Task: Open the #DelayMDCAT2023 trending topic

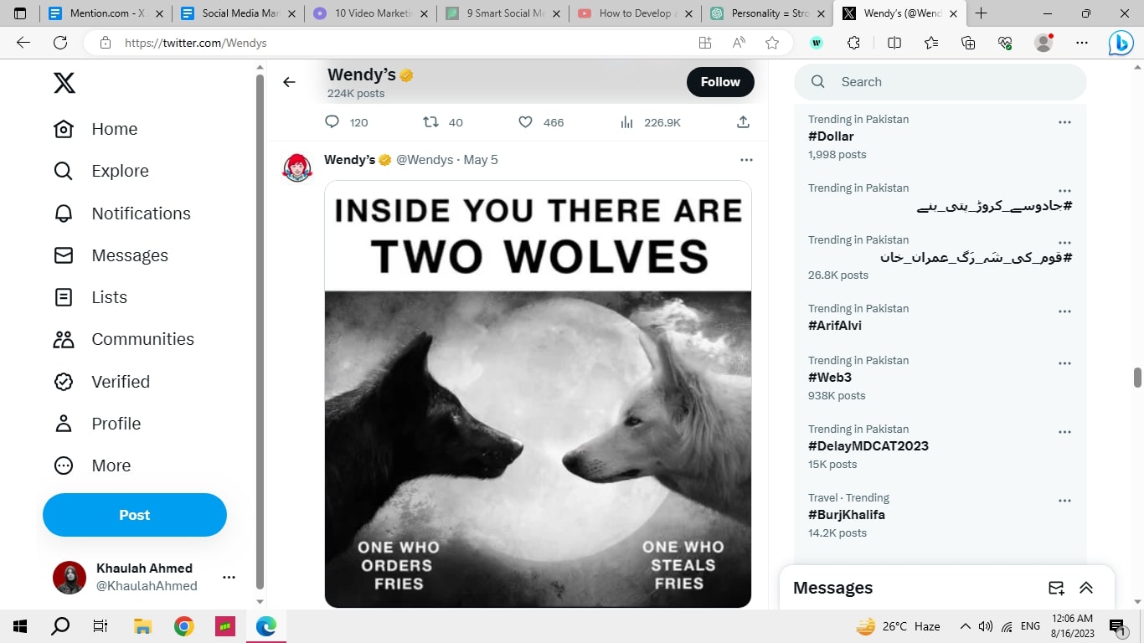Action: (x=868, y=446)
